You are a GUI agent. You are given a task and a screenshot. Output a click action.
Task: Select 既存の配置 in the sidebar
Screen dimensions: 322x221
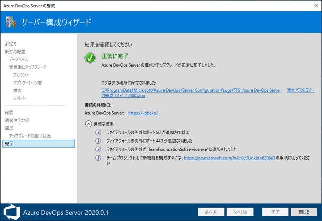coord(15,52)
